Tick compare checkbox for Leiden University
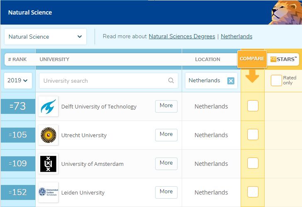This screenshot has width=302, height=207. pyautogui.click(x=253, y=192)
